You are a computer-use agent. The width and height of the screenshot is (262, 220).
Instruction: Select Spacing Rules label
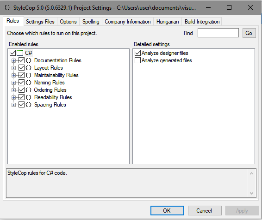pyautogui.click(x=50, y=105)
